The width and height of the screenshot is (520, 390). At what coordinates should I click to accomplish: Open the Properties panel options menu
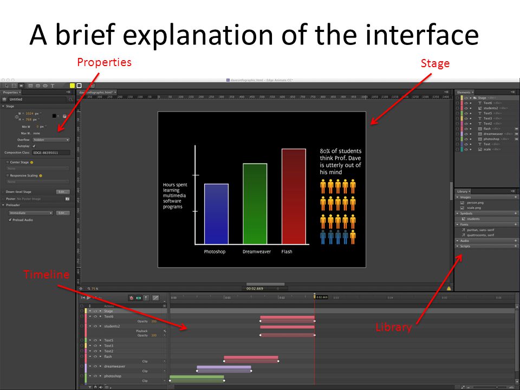click(68, 93)
